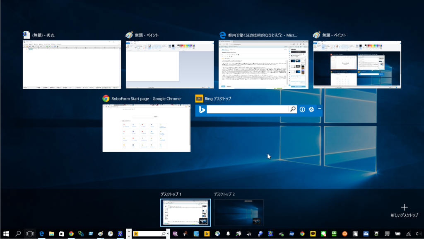424x239 pixels.
Task: Click the Hidemaru taskbar icon
Action: pyautogui.click(x=120, y=234)
